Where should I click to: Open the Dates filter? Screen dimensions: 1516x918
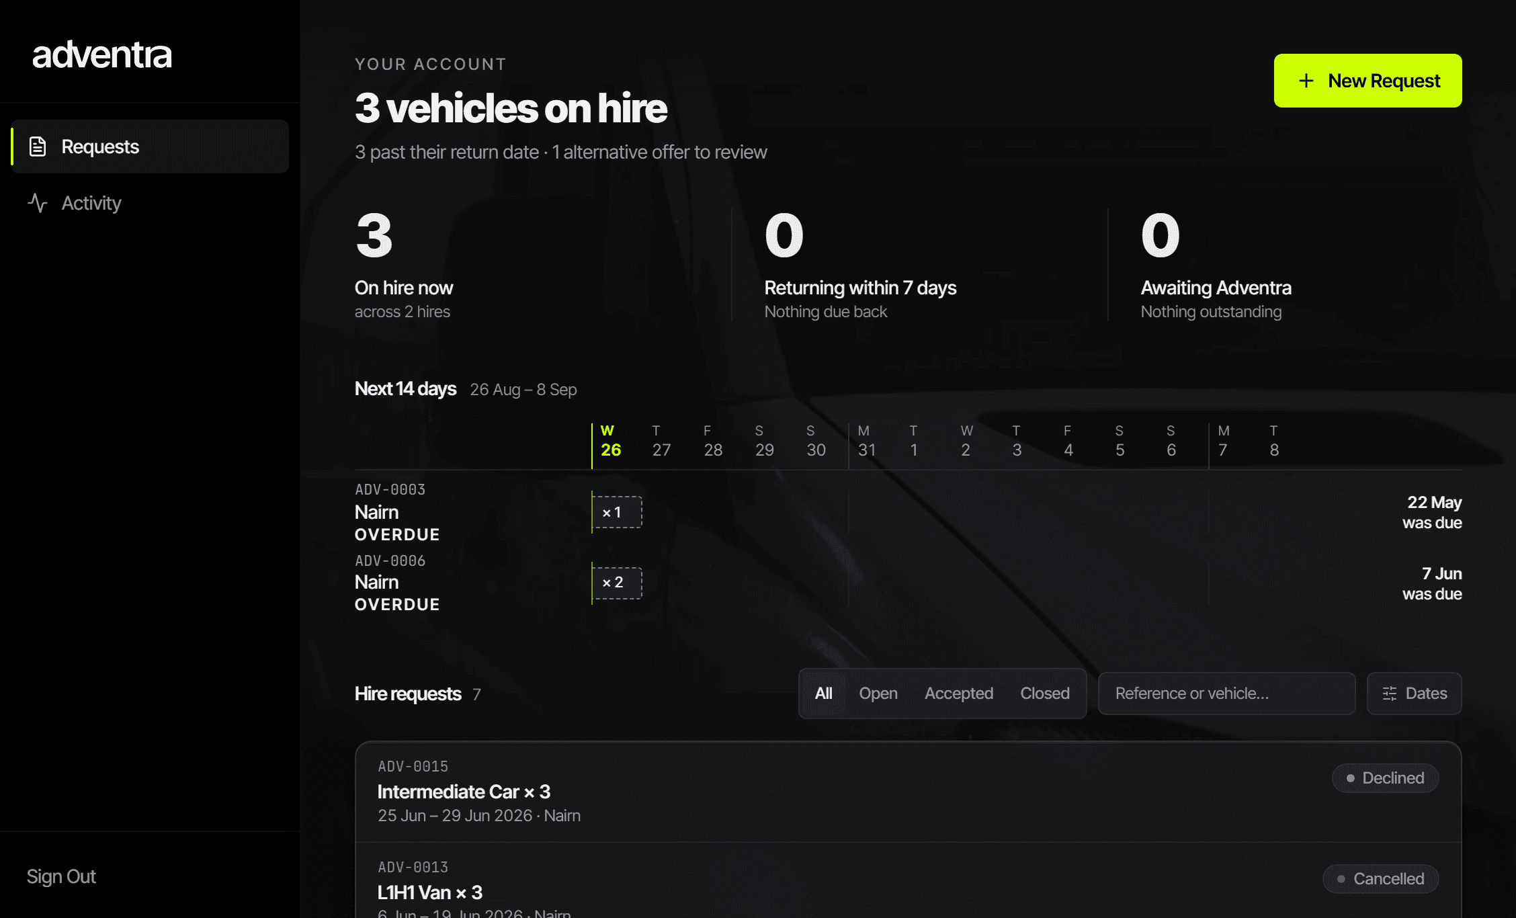1414,694
